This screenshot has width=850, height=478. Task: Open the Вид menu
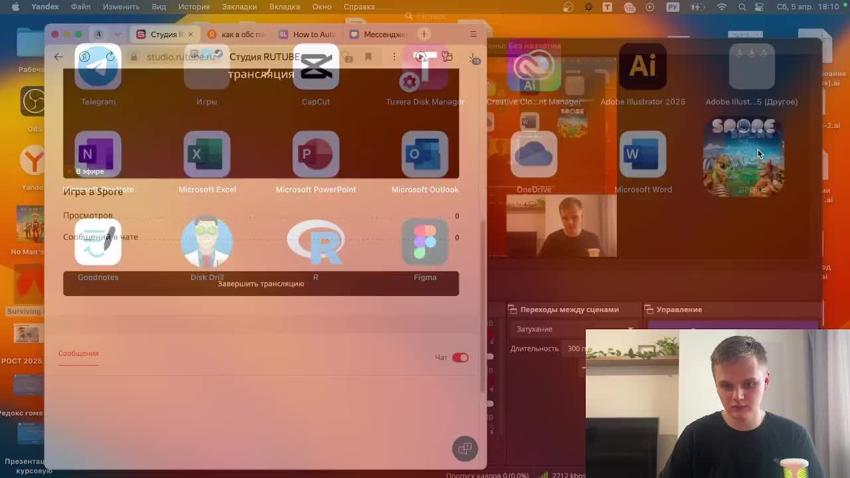[x=159, y=7]
